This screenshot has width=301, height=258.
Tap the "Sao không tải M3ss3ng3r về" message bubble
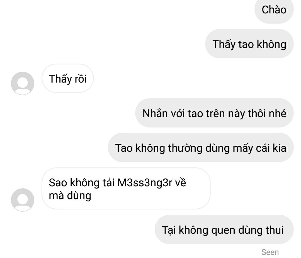click(126, 189)
